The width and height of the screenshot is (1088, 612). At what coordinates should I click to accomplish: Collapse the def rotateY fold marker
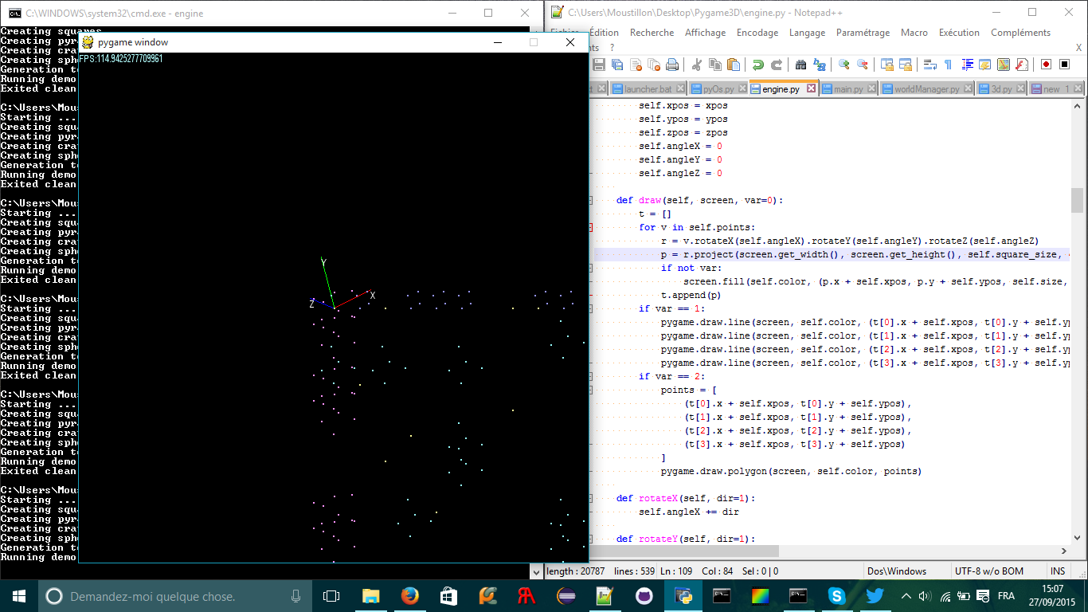tap(590, 539)
